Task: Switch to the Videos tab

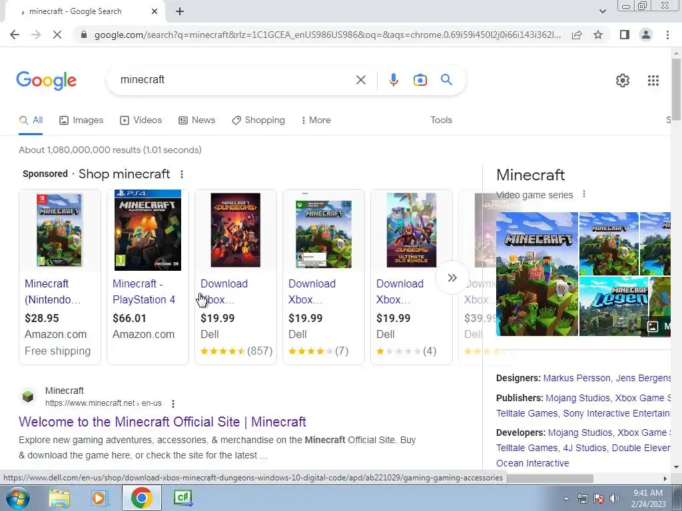Action: point(141,120)
